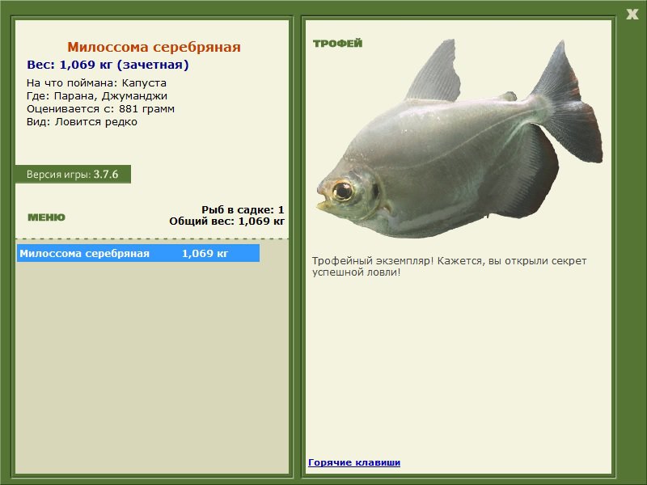
Task: Click the ТРОФЕЙ heading
Action: tap(337, 44)
